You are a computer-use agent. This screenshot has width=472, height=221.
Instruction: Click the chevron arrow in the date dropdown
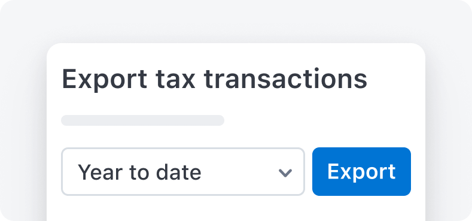pos(285,172)
